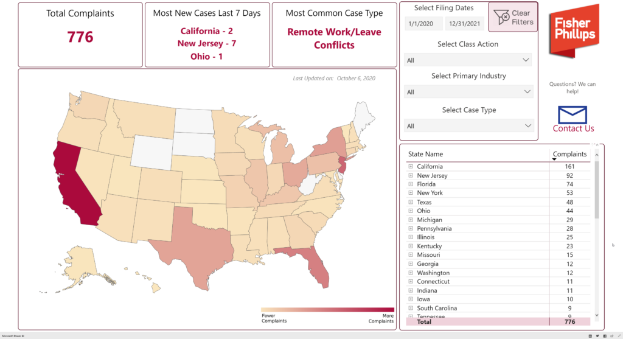Screen dimensions: 623x339
Task: Sort table by Complaints column header
Action: pos(569,154)
